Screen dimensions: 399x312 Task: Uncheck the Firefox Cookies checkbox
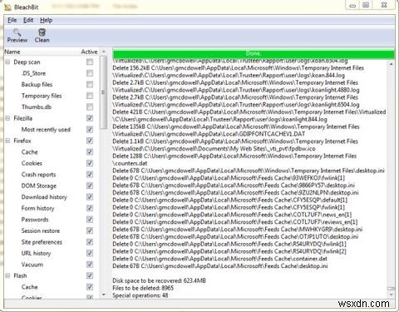[90, 163]
